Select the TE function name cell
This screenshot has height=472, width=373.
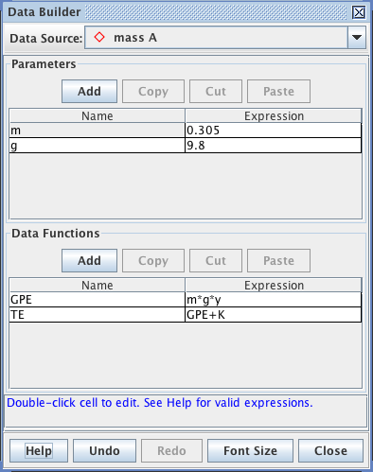[98, 315]
